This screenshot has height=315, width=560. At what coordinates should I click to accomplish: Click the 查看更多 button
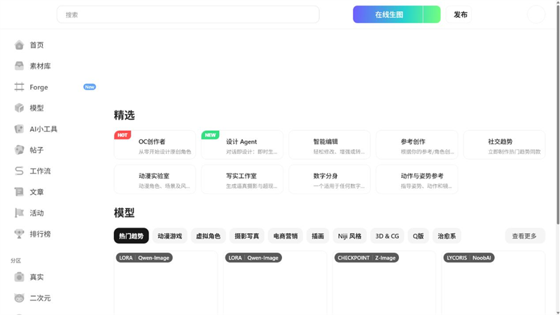525,236
